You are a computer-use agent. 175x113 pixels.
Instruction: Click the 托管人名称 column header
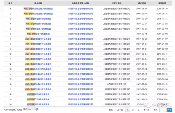[116, 3]
